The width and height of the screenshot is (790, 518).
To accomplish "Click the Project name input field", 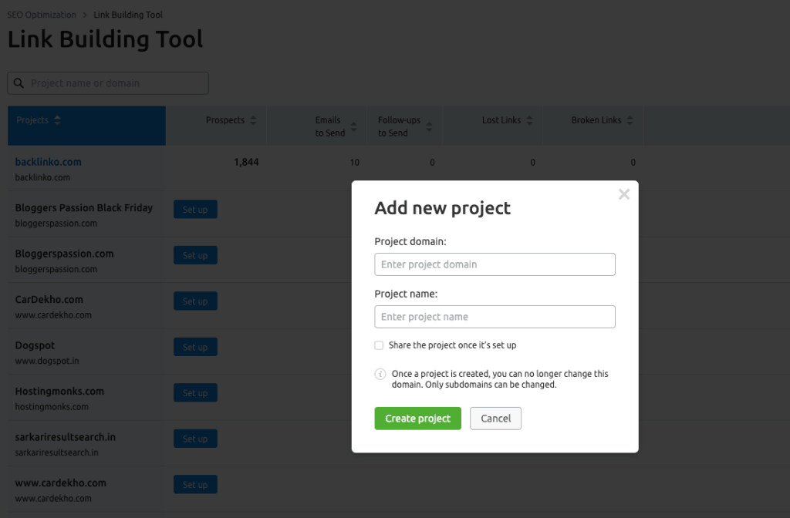I will (x=495, y=317).
